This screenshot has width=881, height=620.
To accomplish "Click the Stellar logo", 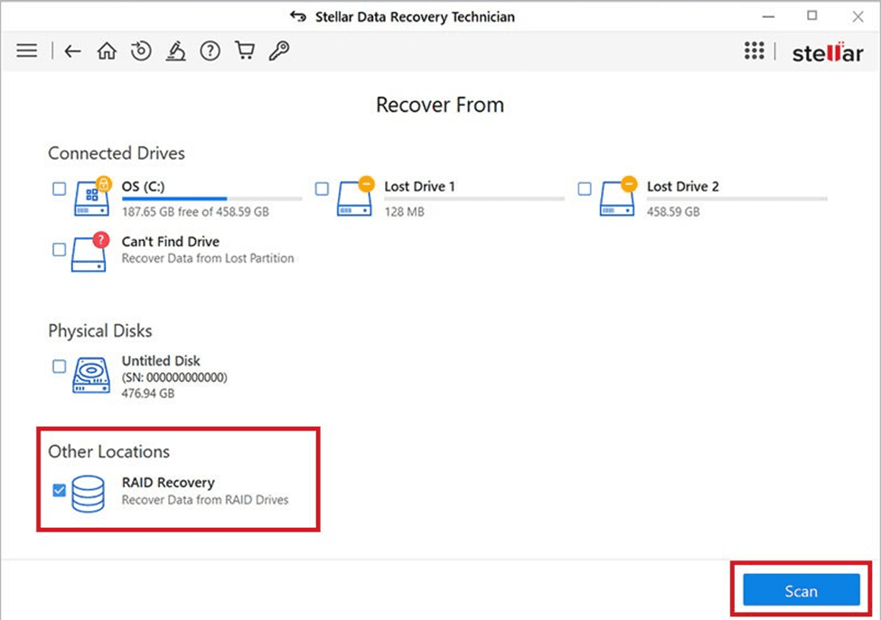I will coord(828,52).
